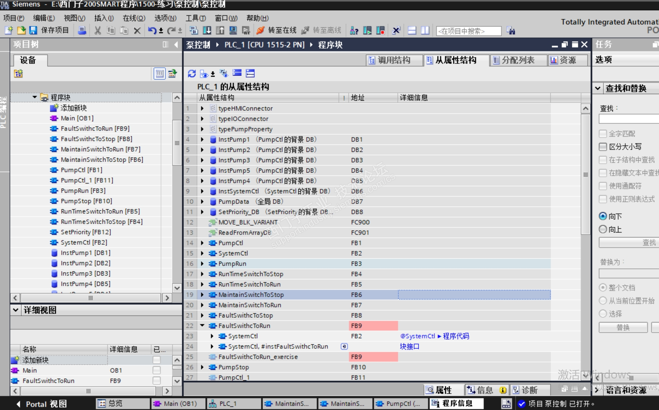Collapse the 详细视图 panel
This screenshot has height=410, width=659.
point(16,310)
